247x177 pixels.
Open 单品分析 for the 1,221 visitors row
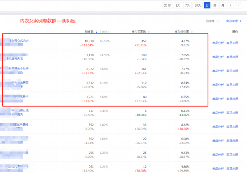[x=218, y=99]
